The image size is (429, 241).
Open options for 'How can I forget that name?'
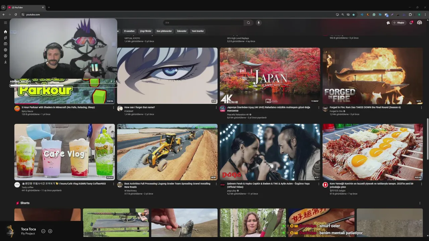[216, 108]
